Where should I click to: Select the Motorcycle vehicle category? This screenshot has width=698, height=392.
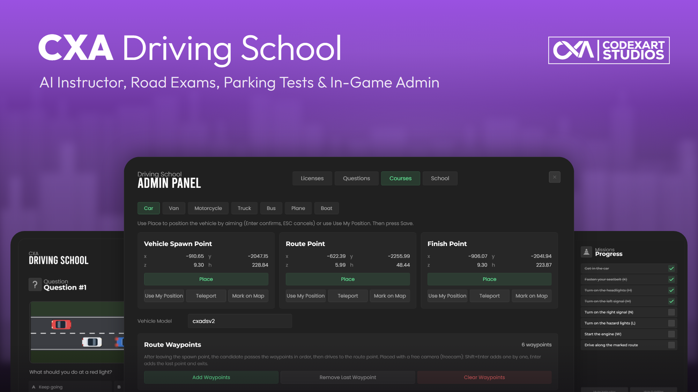tap(208, 208)
